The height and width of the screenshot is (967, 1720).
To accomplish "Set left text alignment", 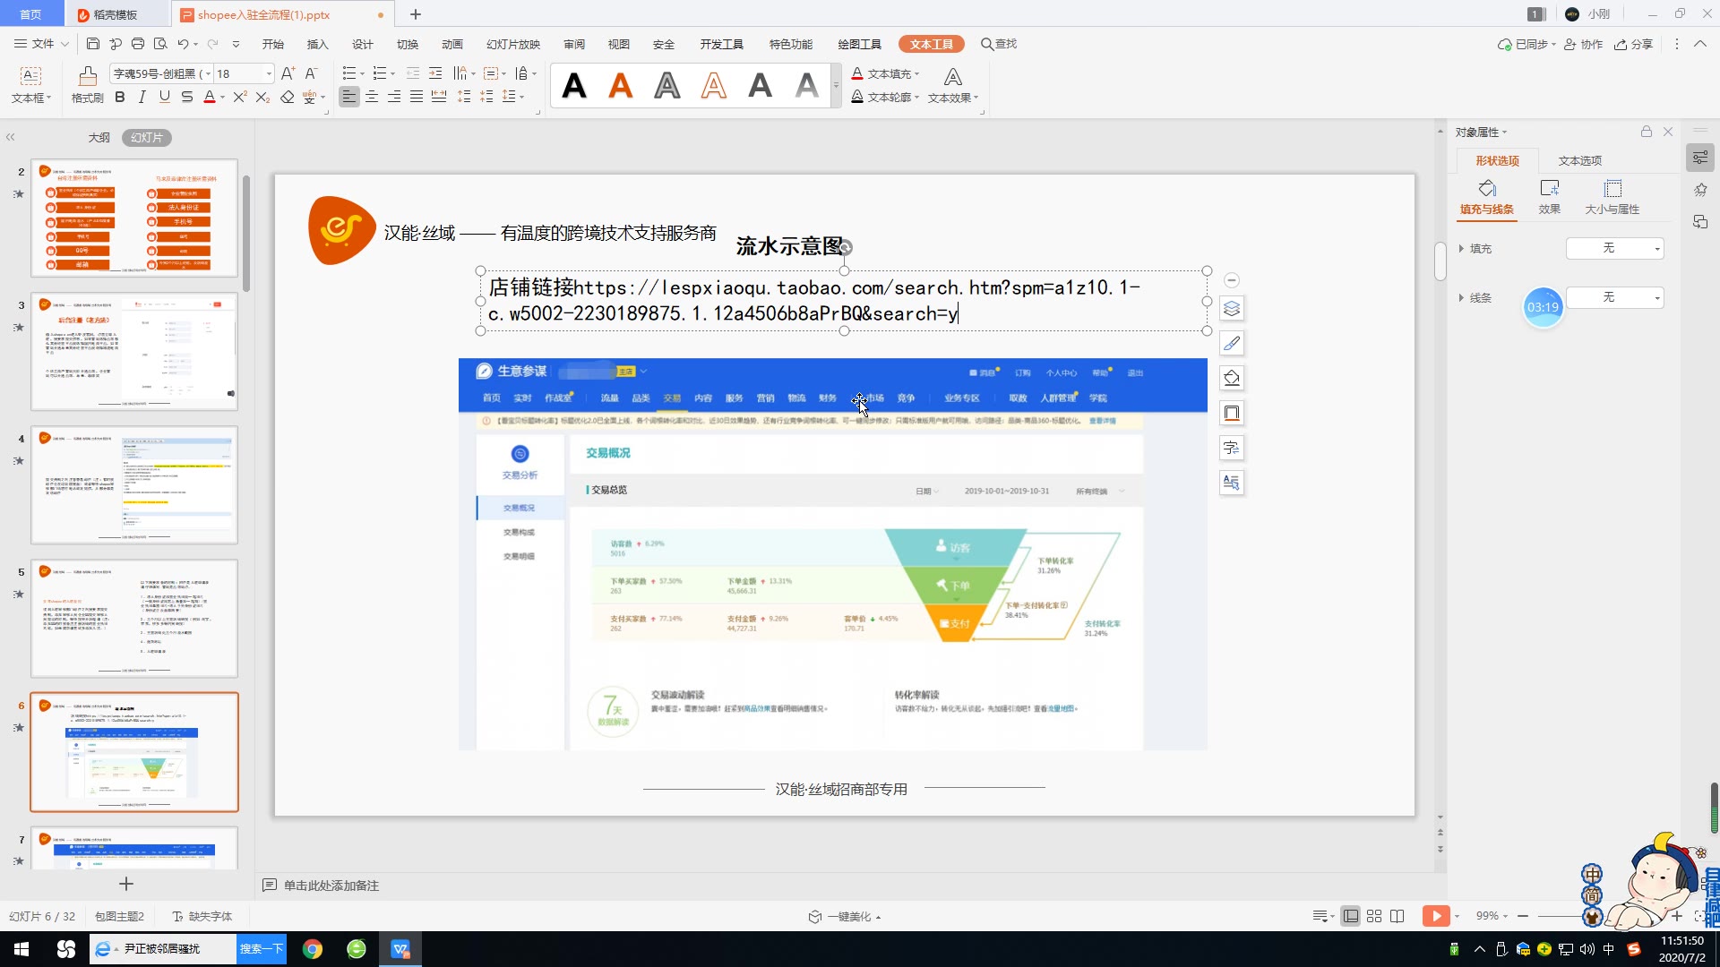I will (349, 97).
